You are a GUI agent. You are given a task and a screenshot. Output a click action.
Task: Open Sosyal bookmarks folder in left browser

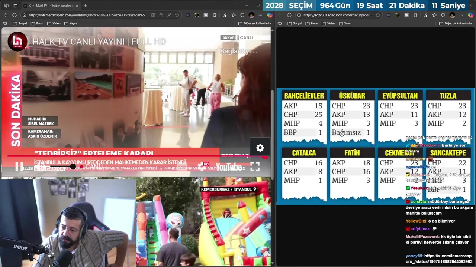(x=20, y=23)
